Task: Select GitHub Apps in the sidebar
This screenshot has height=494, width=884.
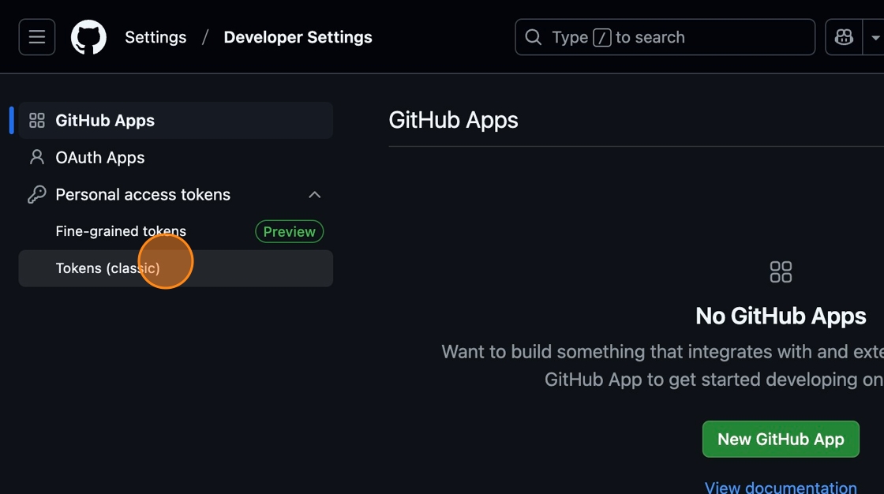Action: 105,121
